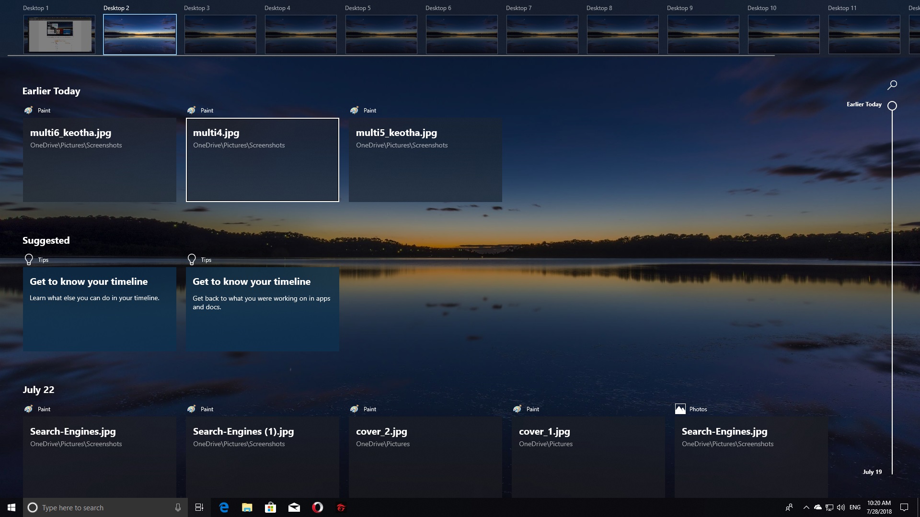Open multi6_keotha.jpg timeline card
Screen dimensions: 920x517
(100, 160)
